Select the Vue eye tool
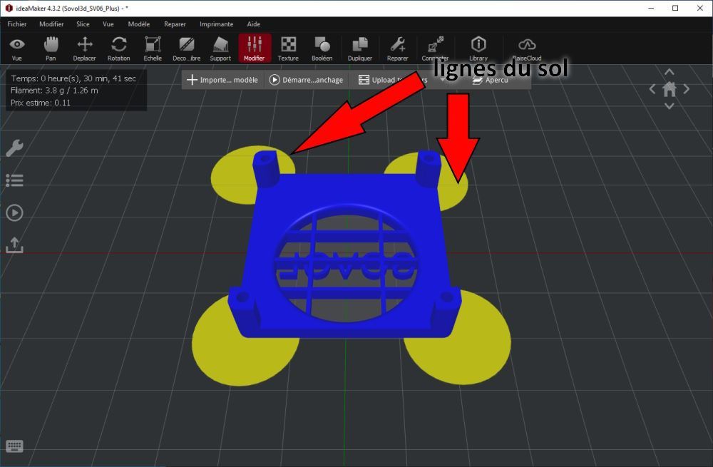The image size is (713, 467). click(x=17, y=48)
